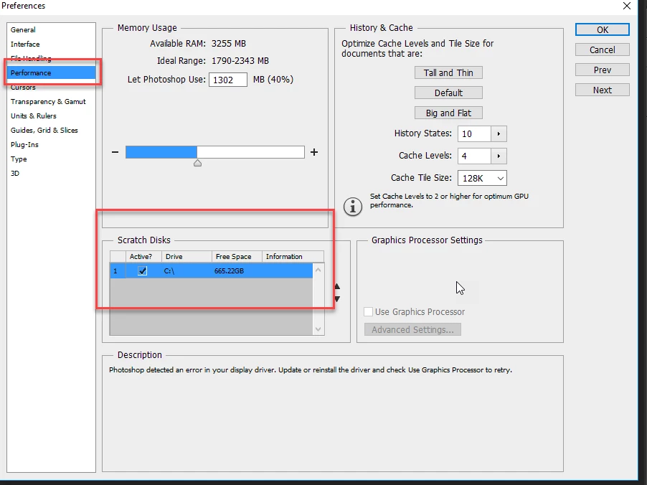The width and height of the screenshot is (647, 485).
Task: Increase memory with the plus icon
Action: pyautogui.click(x=314, y=152)
